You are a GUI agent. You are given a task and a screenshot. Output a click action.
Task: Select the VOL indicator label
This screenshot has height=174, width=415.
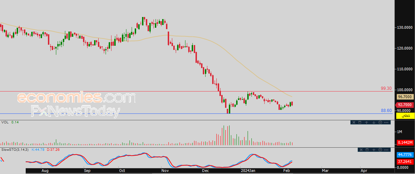tap(5, 122)
